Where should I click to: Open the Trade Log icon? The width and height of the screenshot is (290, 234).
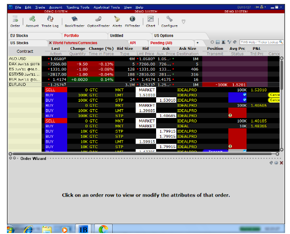tap(50, 22)
